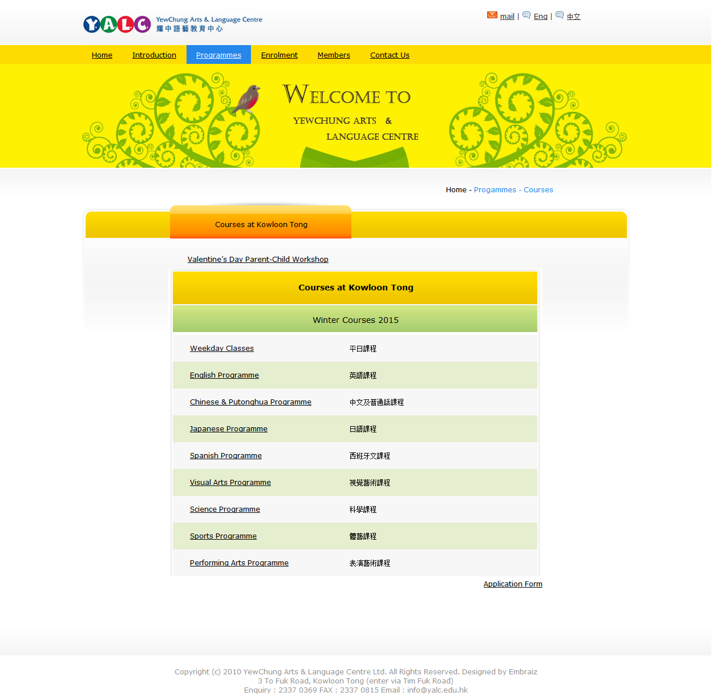Go to the Home menu item

102,55
